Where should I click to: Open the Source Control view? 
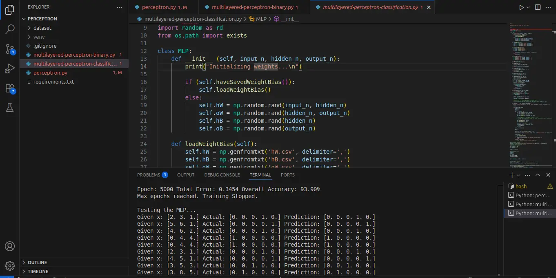[x=10, y=49]
